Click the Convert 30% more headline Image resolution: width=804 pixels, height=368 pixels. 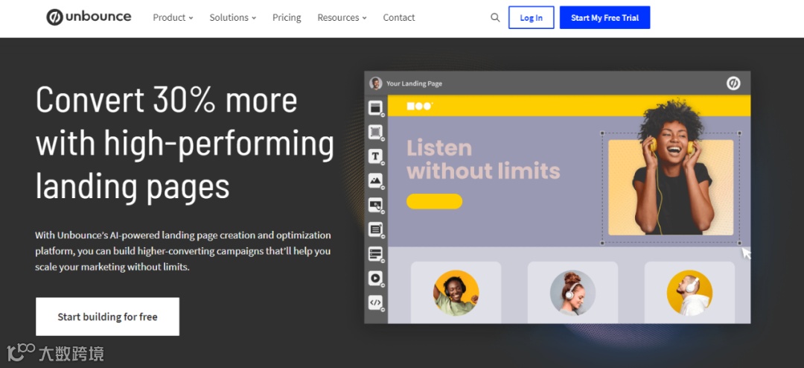pos(185,143)
